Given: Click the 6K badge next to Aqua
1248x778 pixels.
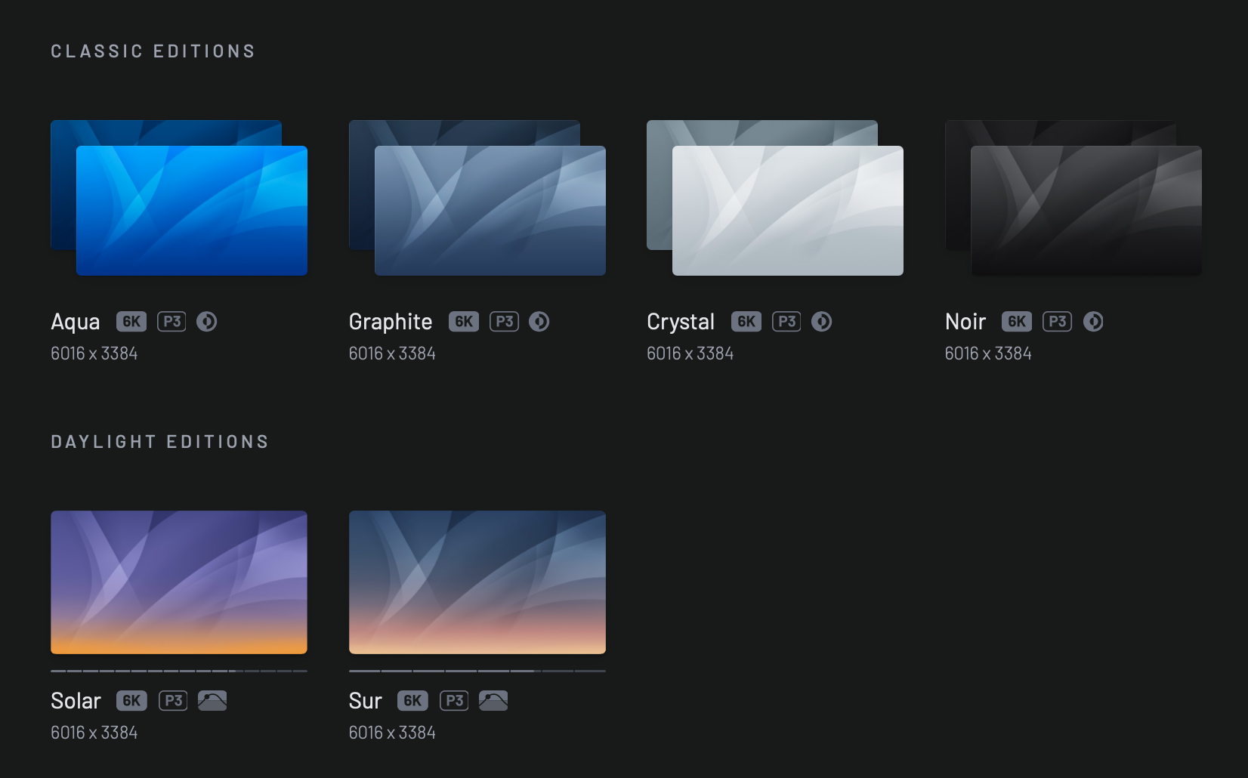Looking at the screenshot, I should click(131, 321).
